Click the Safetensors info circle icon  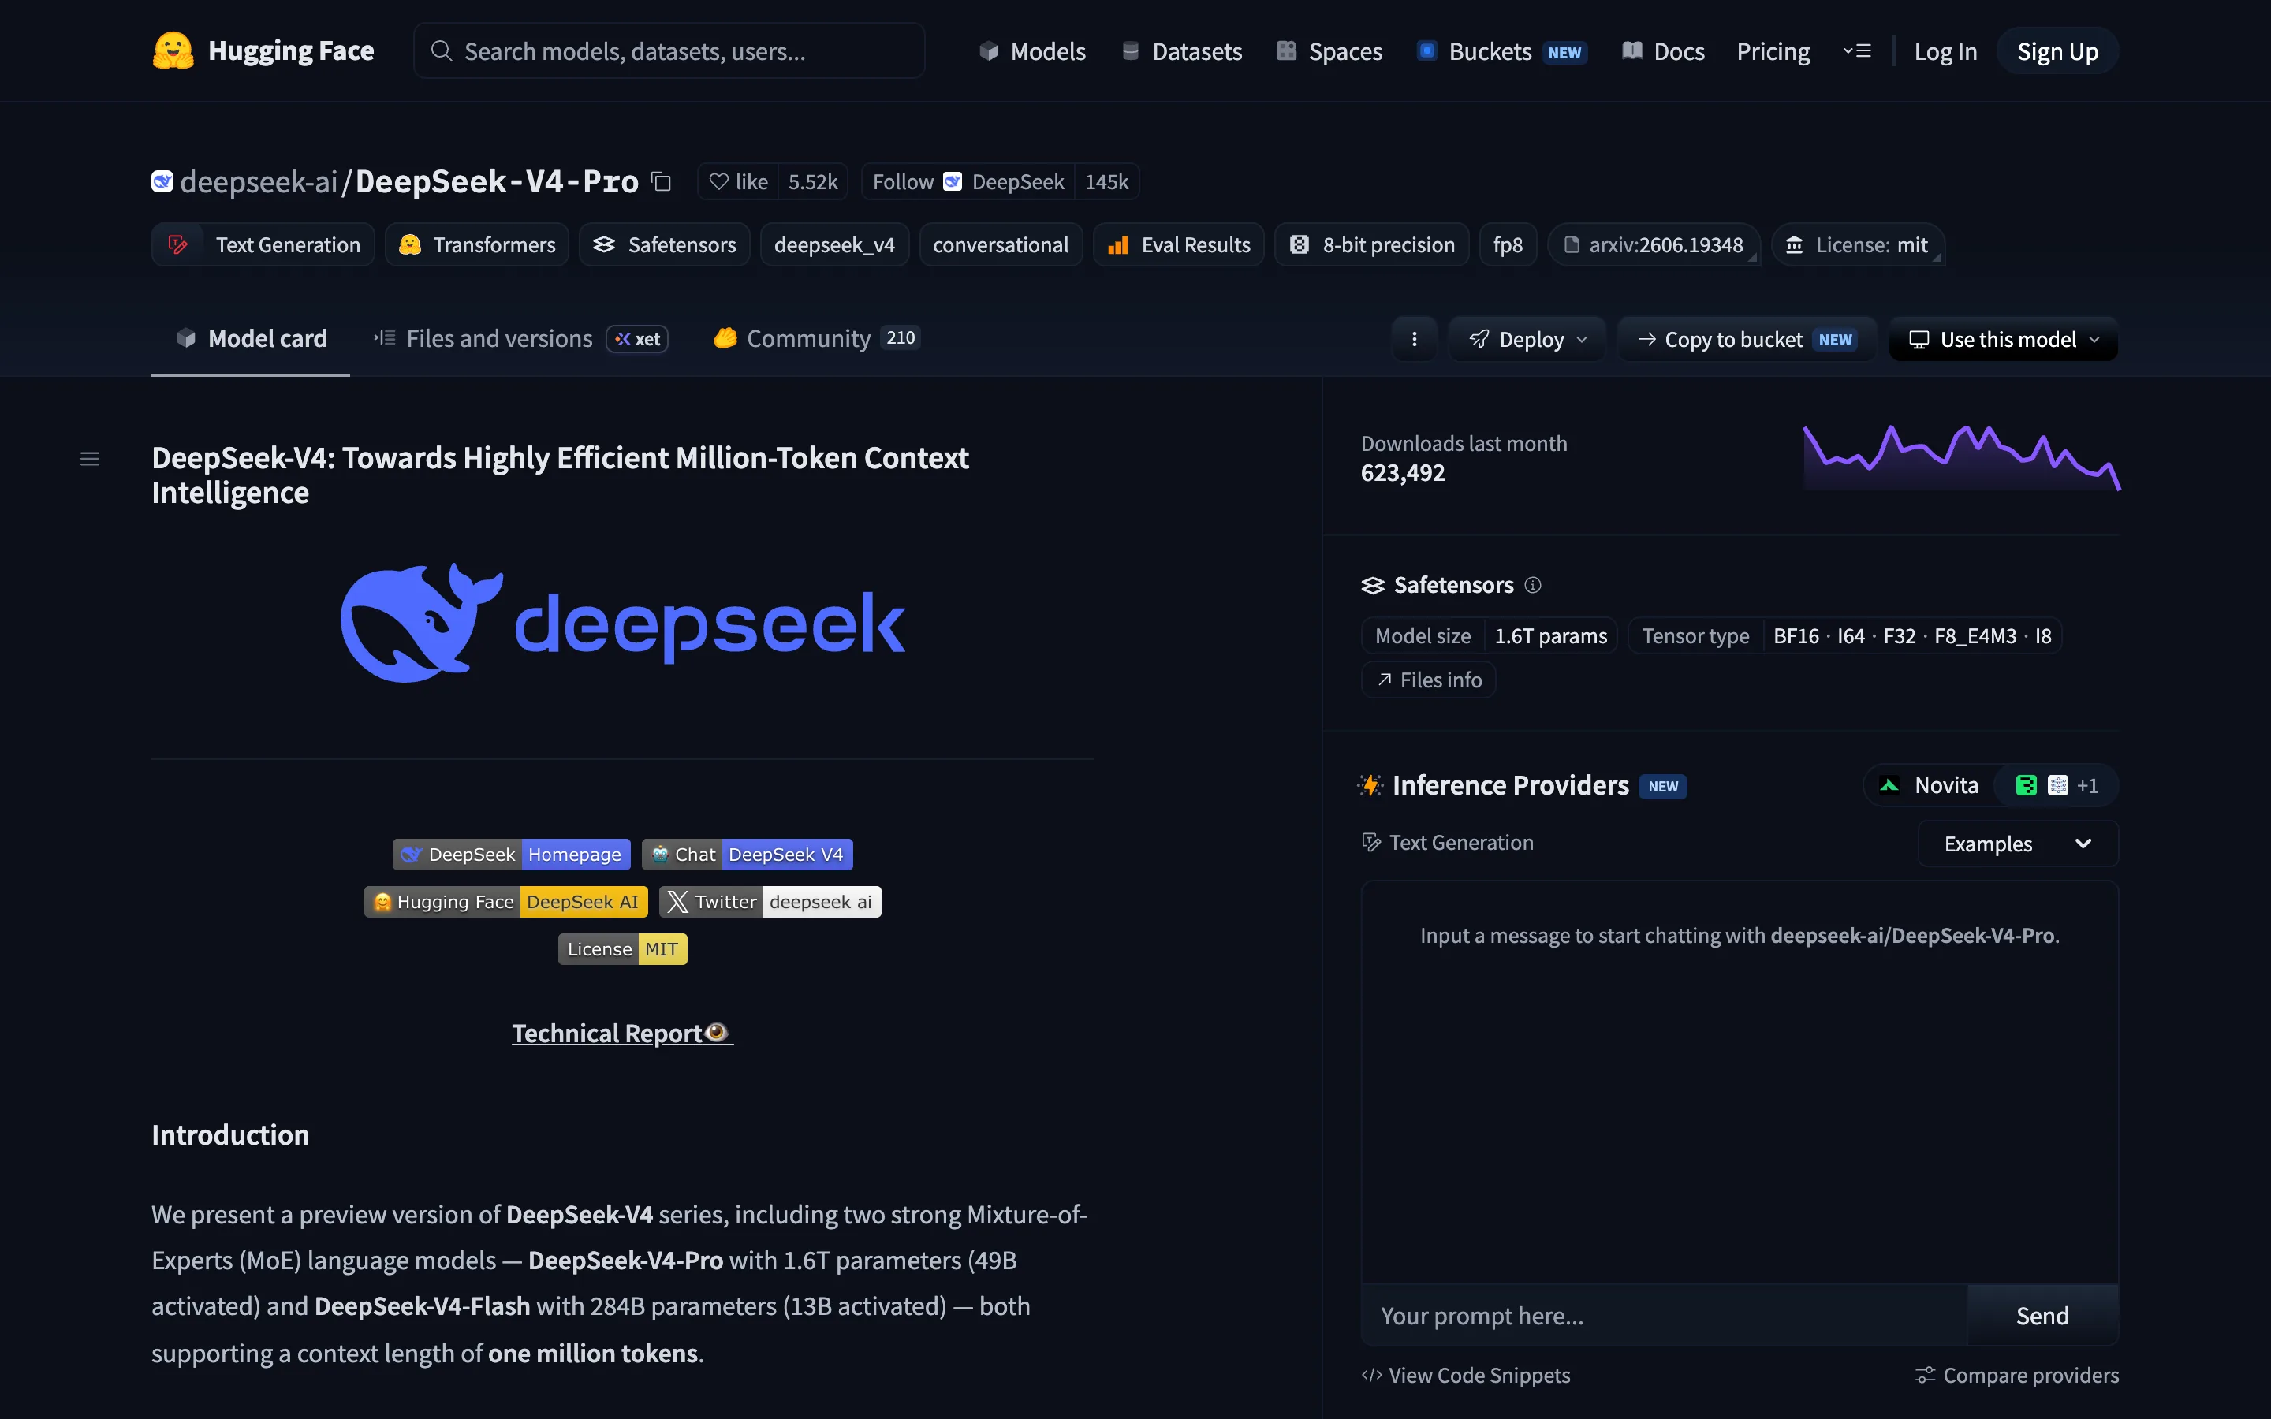[x=1532, y=586]
